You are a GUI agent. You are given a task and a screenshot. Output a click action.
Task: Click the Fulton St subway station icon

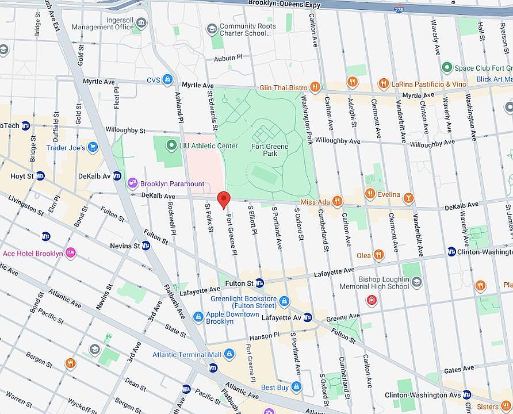point(259,283)
